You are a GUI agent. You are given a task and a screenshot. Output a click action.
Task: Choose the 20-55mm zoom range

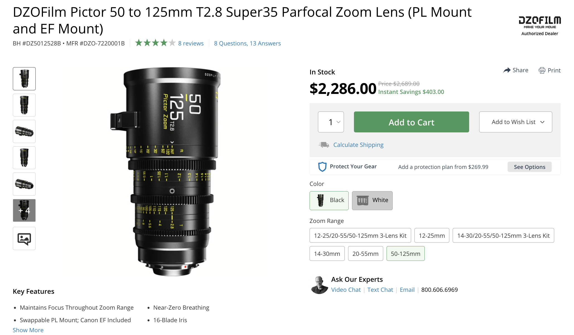click(365, 254)
